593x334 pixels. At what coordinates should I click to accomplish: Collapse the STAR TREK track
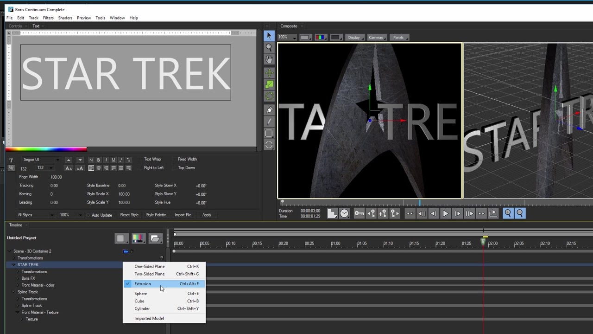[x=14, y=265]
